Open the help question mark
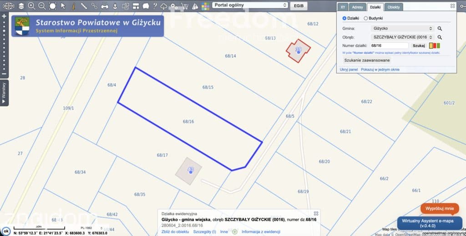 pos(155,5)
